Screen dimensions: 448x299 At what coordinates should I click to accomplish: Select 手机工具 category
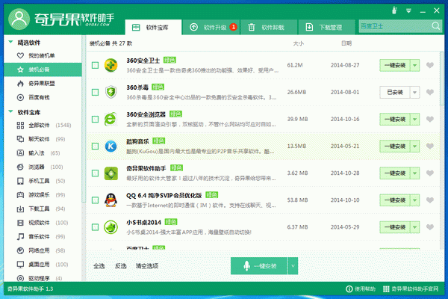tap(43, 181)
